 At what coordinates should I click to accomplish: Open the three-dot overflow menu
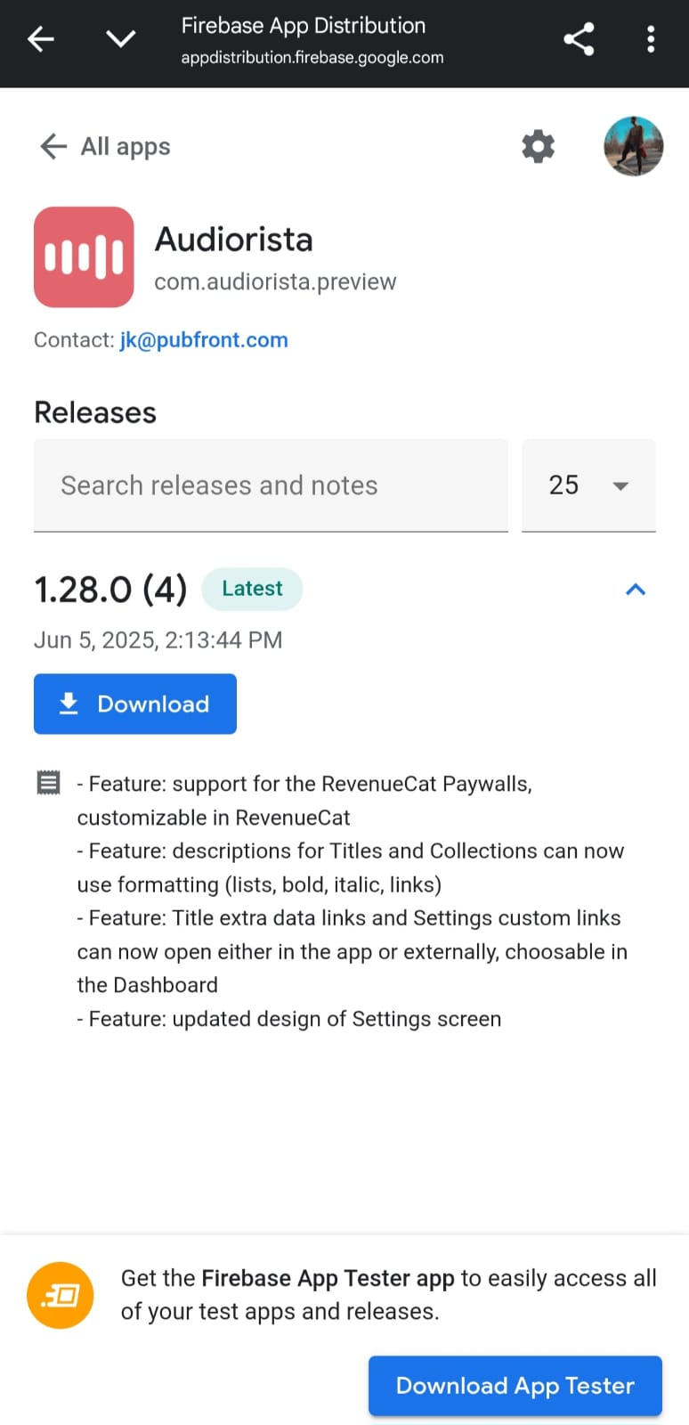coord(651,39)
